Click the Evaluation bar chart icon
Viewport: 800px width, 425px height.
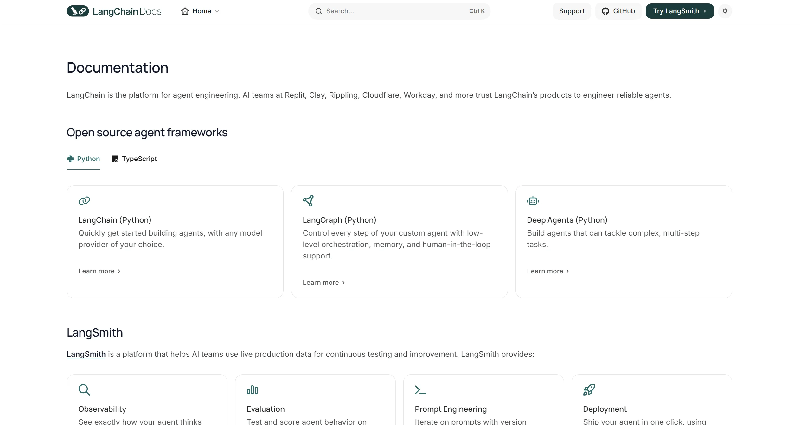click(x=252, y=389)
